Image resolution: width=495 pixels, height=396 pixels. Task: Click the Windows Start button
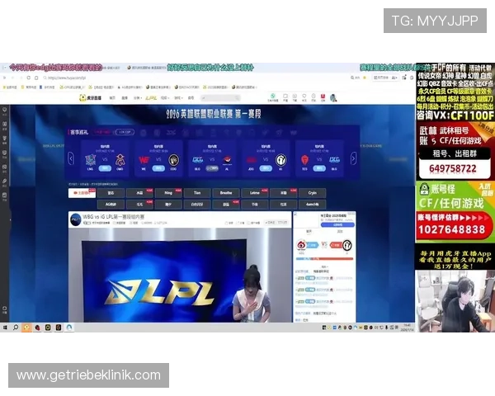[x=5, y=328]
